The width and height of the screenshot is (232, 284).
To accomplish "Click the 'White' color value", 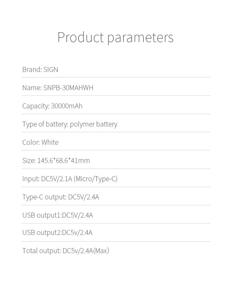I will coord(50,142).
